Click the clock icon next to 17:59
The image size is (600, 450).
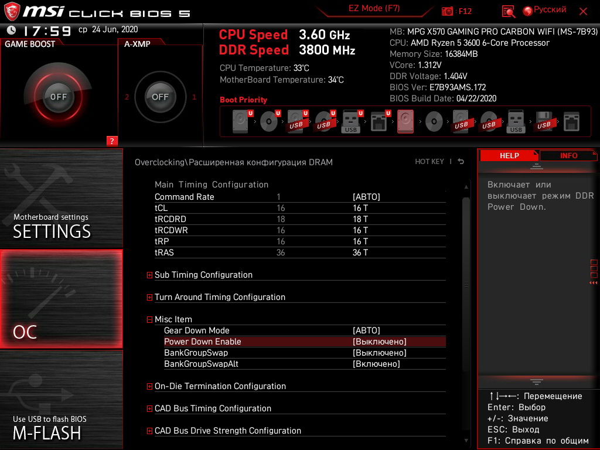12,30
